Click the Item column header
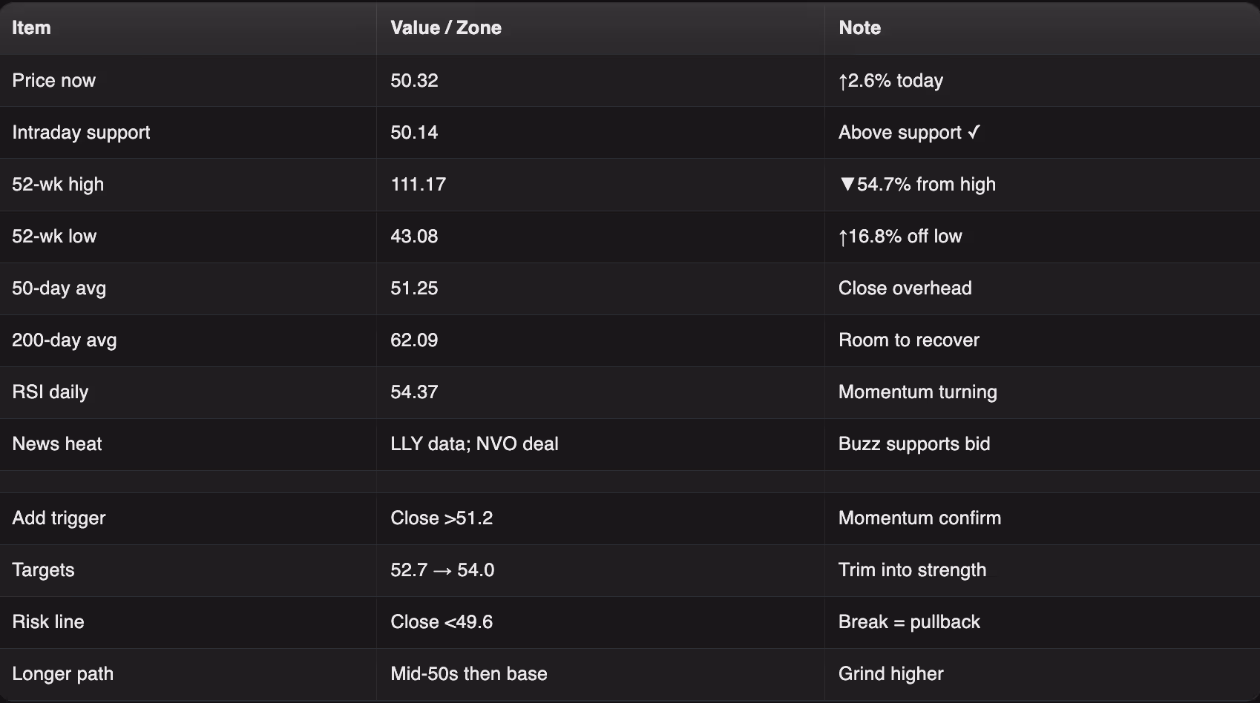Image resolution: width=1260 pixels, height=703 pixels. [31, 28]
